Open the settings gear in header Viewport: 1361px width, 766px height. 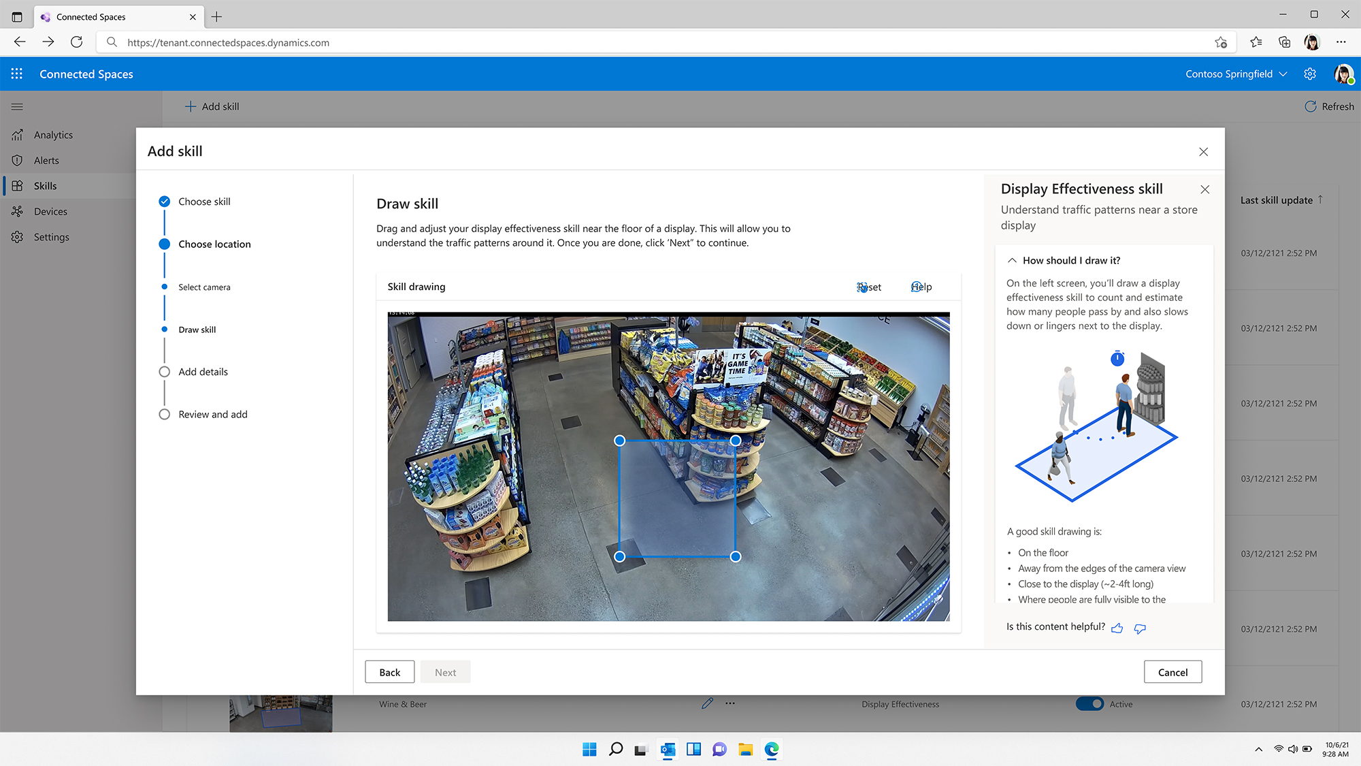(1310, 74)
